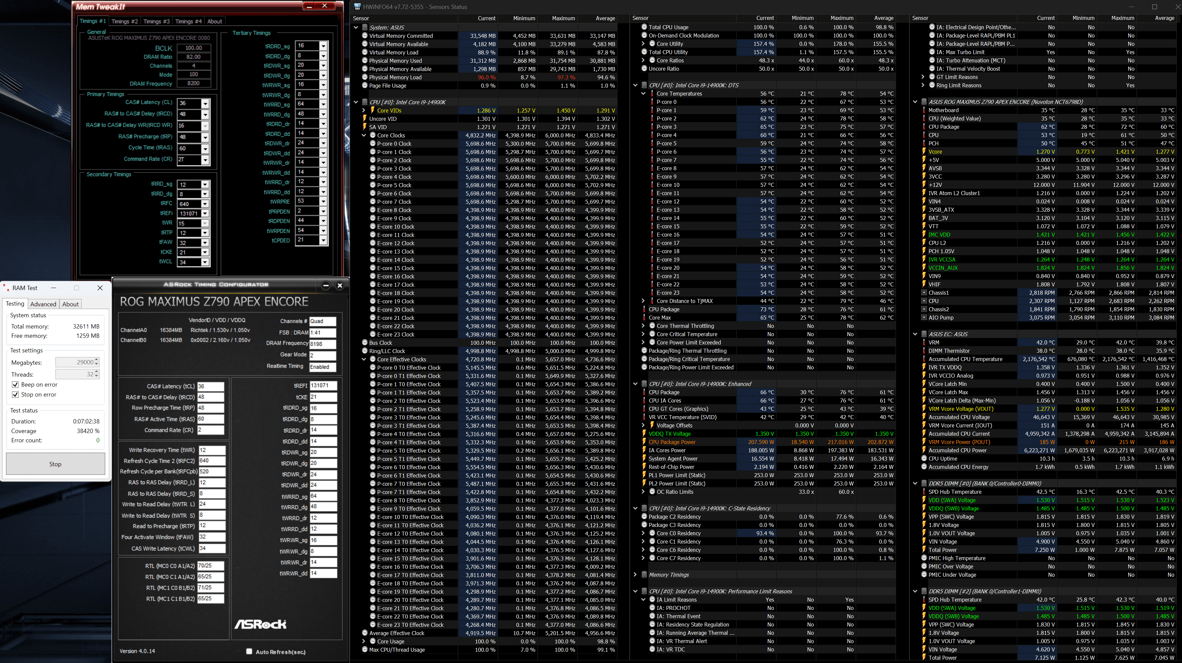
Task: Click the CPU Package Power lightning icon
Action: (x=644, y=442)
